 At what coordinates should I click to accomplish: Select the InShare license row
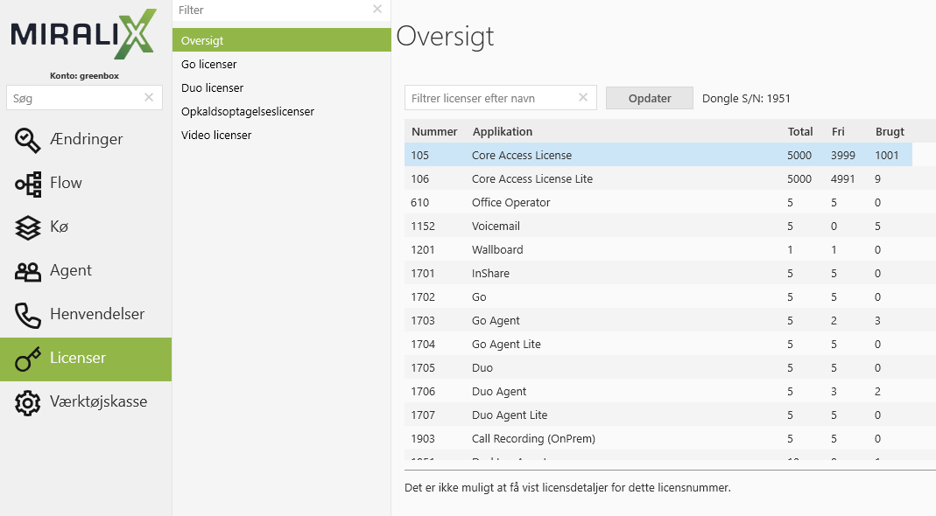(658, 273)
